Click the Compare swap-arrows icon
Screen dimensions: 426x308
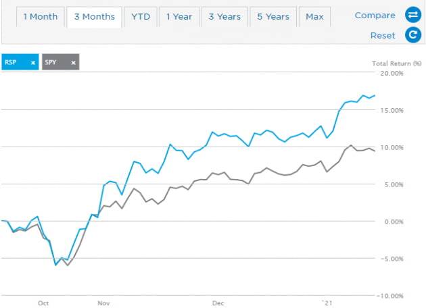point(412,15)
